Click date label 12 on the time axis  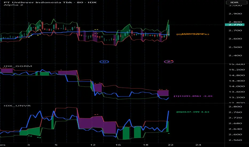tap(93, 145)
